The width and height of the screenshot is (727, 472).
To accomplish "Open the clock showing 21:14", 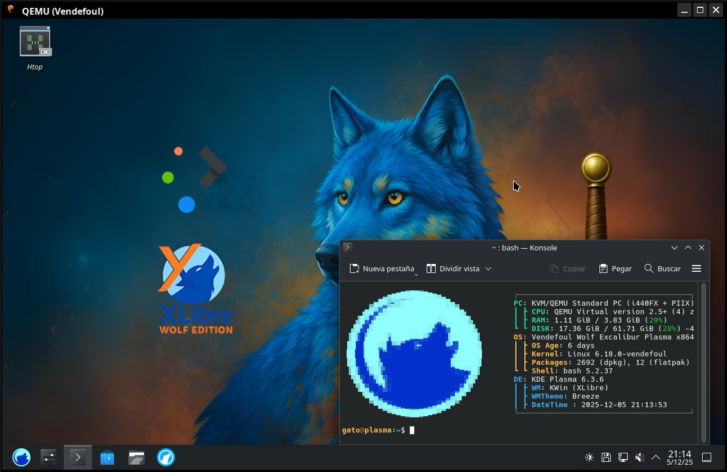I will pos(680,457).
